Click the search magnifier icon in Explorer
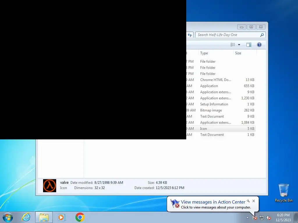 (x=262, y=35)
